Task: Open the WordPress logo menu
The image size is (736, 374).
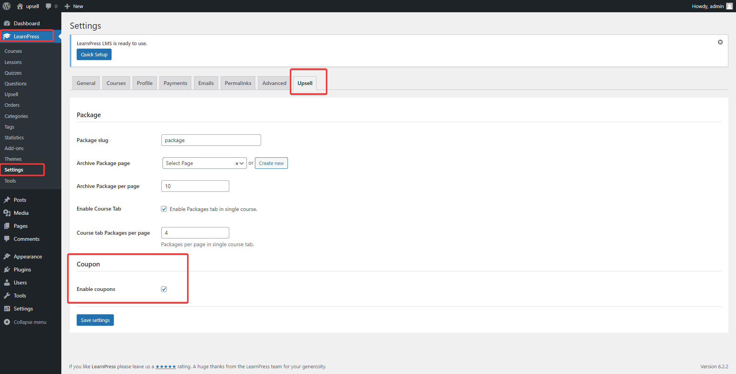Action: point(7,6)
